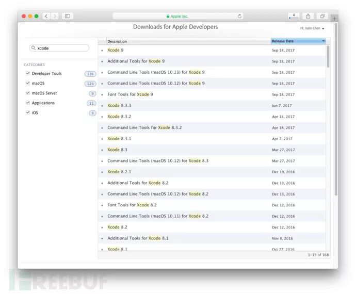Expand Command Line Tools for Xcode 8.3.2
The height and width of the screenshot is (294, 356).
coord(102,128)
